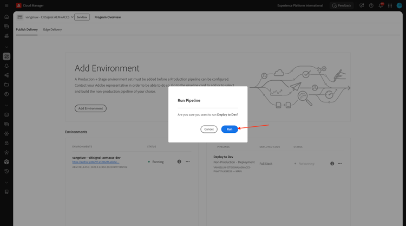Open the package box icon in sidebar
This screenshot has width=406, height=226.
(x=6, y=162)
